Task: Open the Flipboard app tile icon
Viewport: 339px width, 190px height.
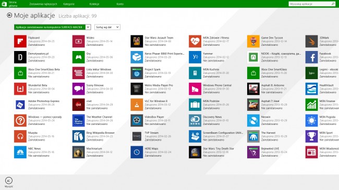Action: pos(20,41)
